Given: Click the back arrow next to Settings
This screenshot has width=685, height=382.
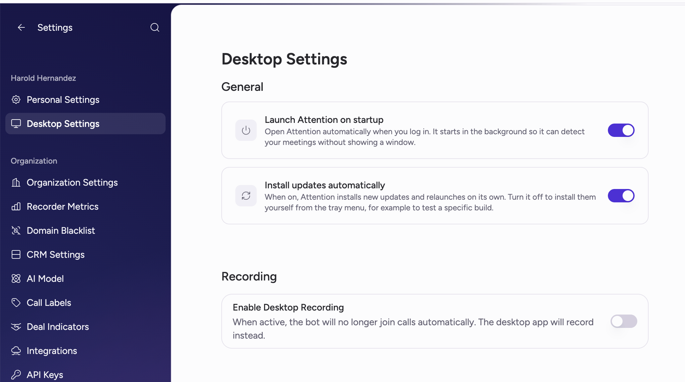Looking at the screenshot, I should click(21, 27).
